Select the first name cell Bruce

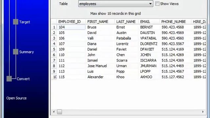[100, 27]
